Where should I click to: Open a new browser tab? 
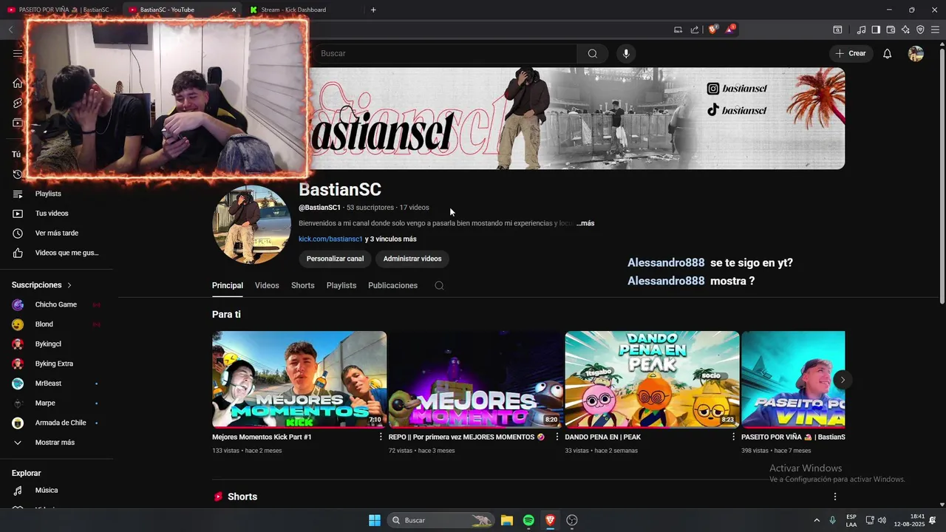click(373, 10)
